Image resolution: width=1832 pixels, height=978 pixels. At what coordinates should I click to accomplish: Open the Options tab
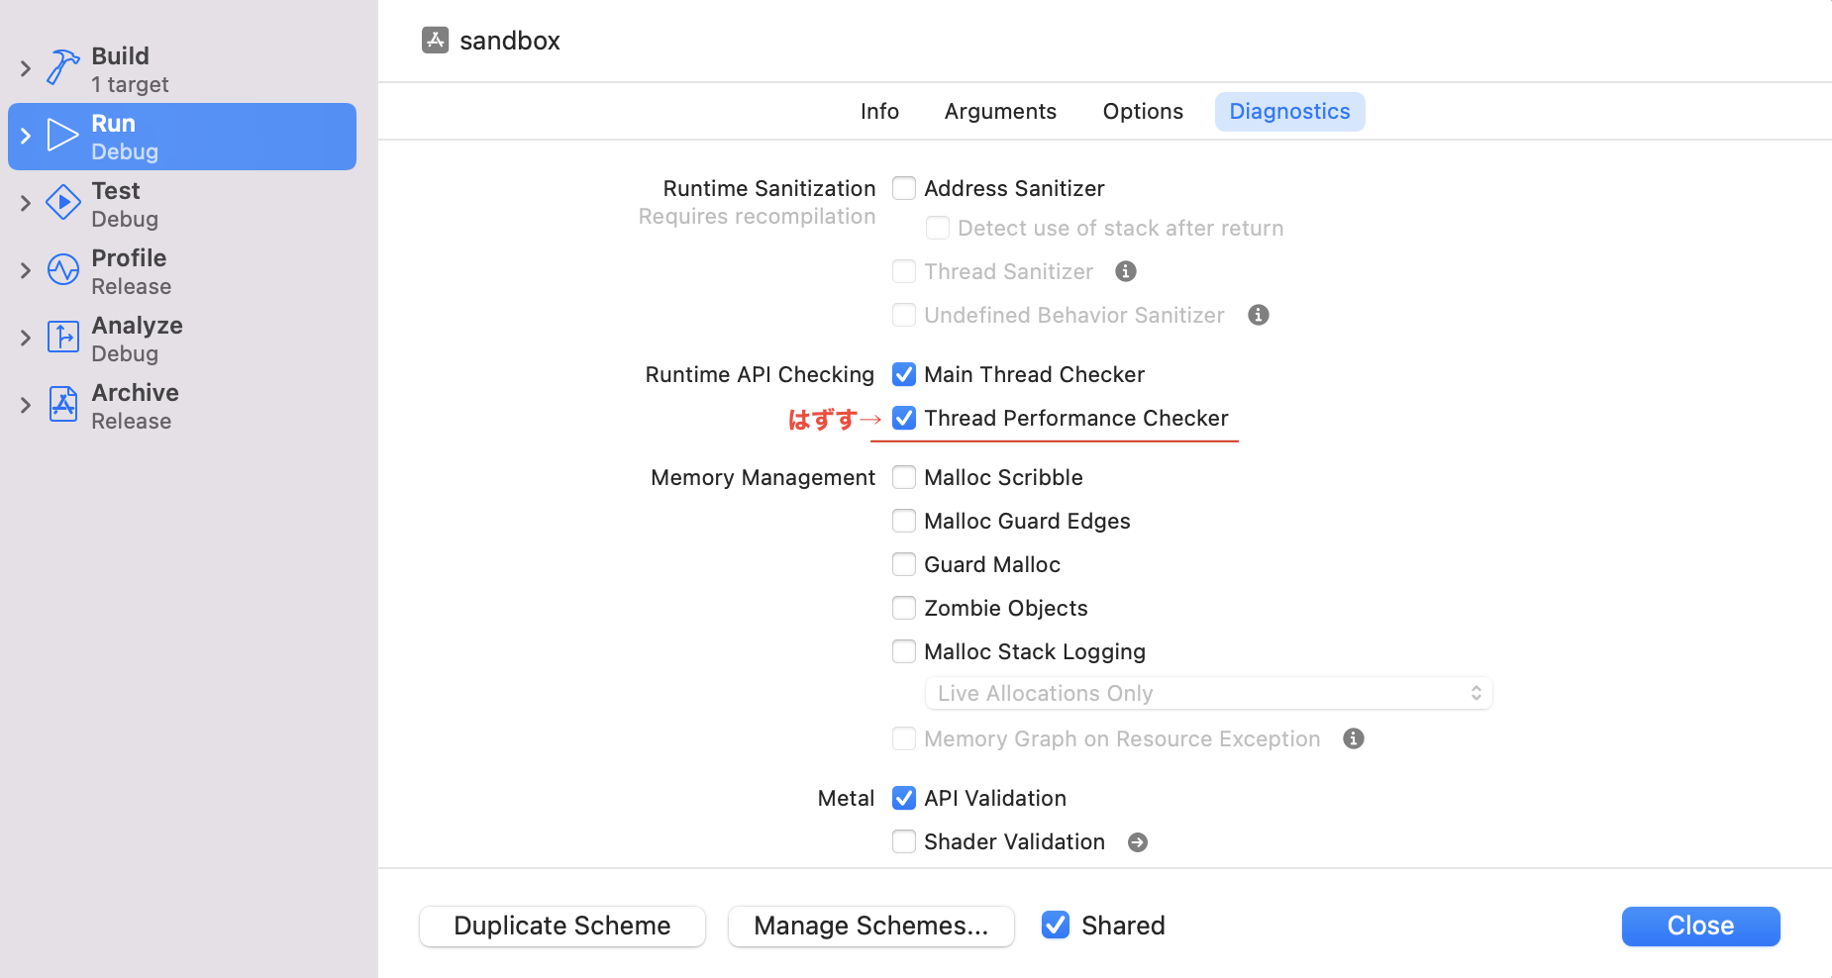tap(1143, 112)
